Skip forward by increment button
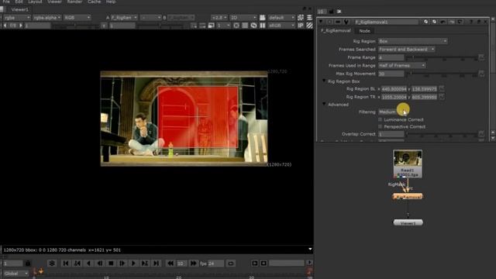This screenshot has height=279, width=496. (x=193, y=263)
